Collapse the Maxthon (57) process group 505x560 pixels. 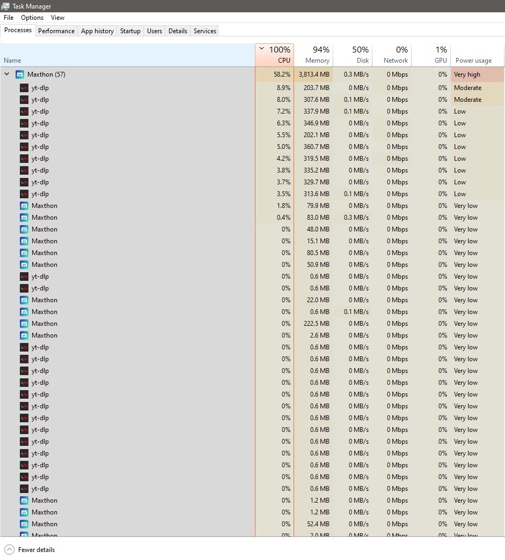(x=7, y=74)
